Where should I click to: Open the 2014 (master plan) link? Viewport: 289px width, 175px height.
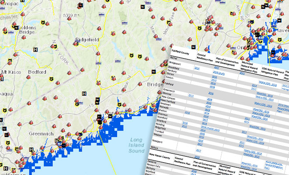click(210, 128)
